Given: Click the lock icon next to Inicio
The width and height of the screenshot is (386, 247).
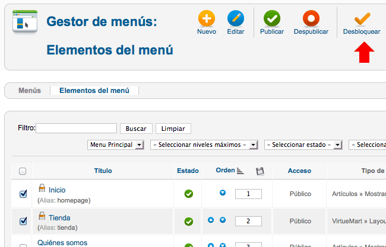Looking at the screenshot, I should (42, 188).
